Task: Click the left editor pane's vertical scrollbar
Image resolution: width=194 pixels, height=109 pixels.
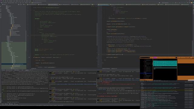Action: coord(97,35)
